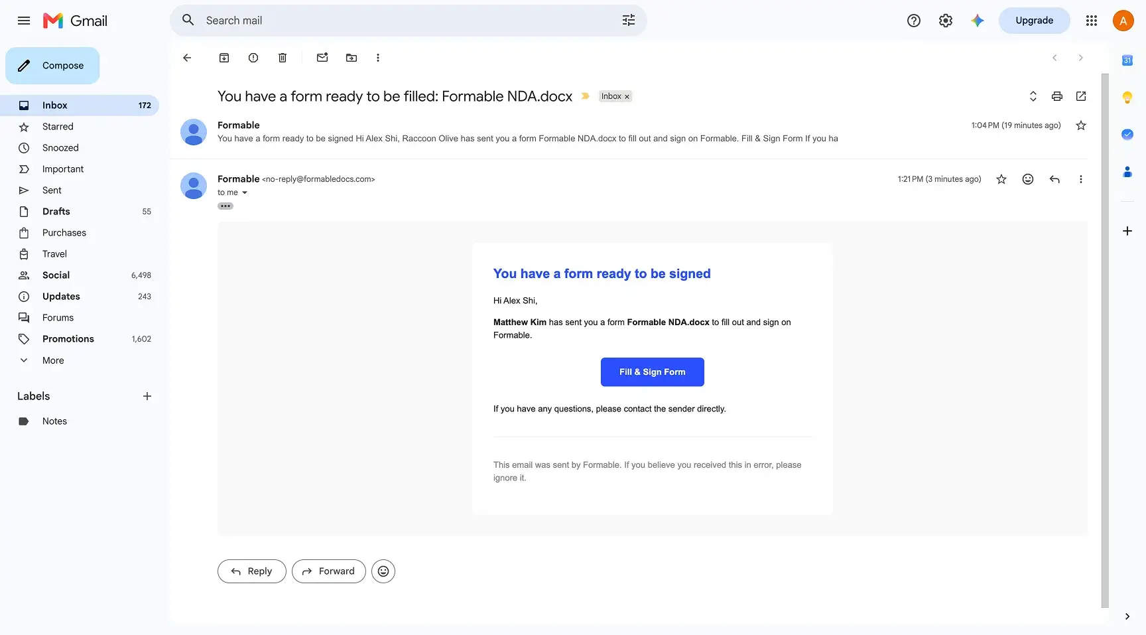The height and width of the screenshot is (635, 1146).
Task: Open Google Tasks side panel
Action: pos(1127,135)
